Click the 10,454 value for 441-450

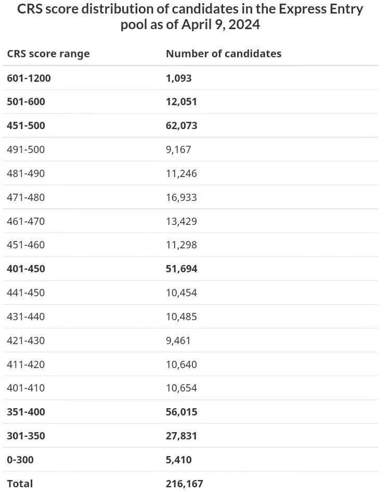[x=181, y=293]
